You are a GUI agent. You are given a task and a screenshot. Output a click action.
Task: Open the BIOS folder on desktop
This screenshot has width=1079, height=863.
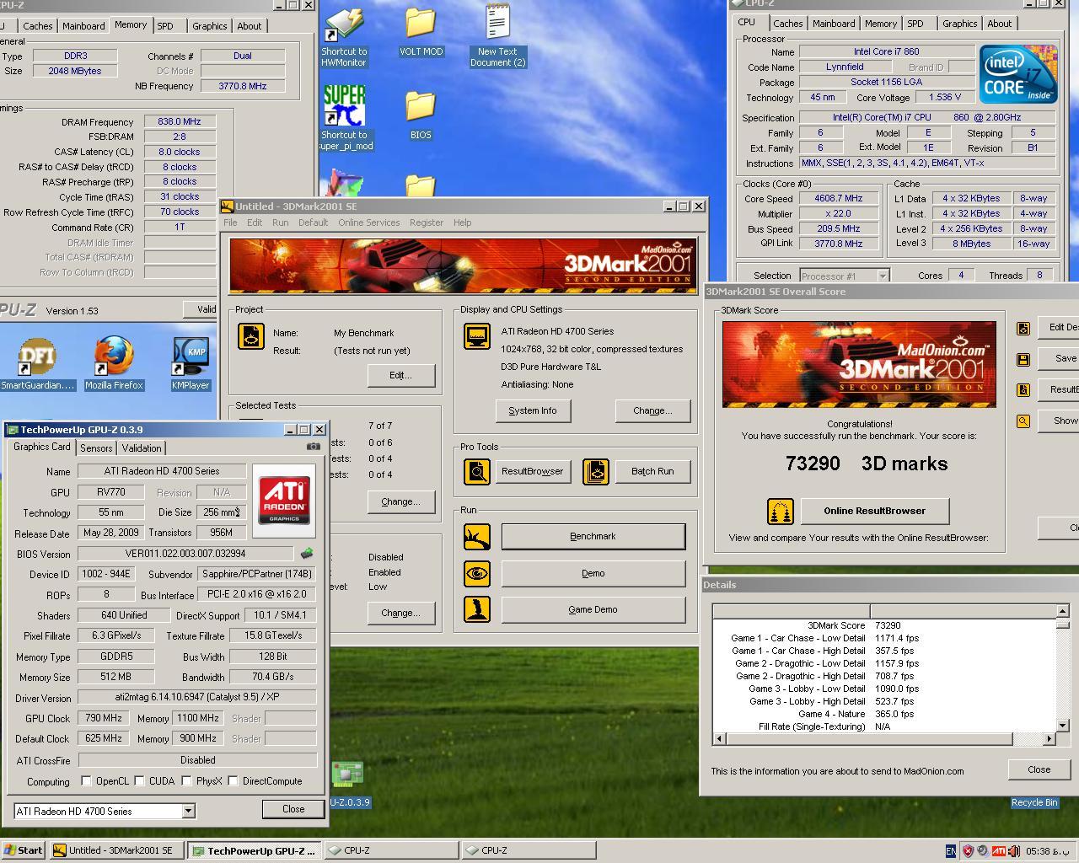pyautogui.click(x=421, y=115)
